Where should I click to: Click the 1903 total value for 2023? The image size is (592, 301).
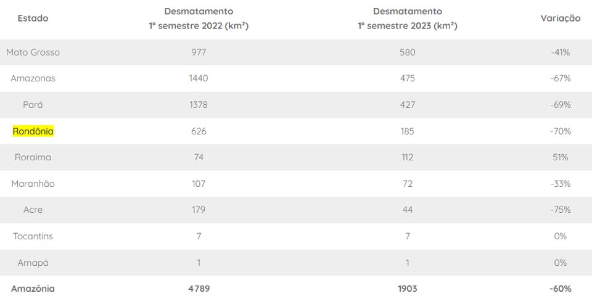[x=407, y=289]
